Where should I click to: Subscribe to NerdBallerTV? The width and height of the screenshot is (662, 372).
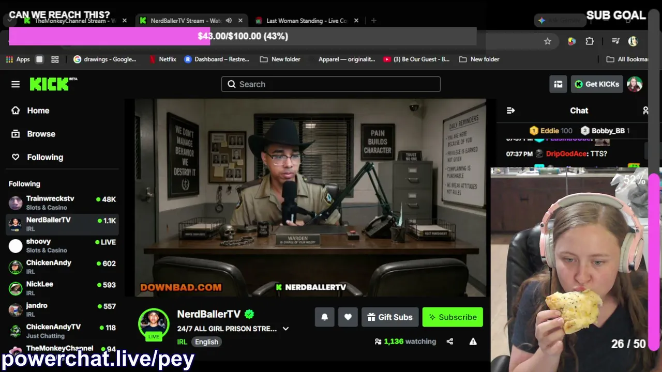click(453, 317)
